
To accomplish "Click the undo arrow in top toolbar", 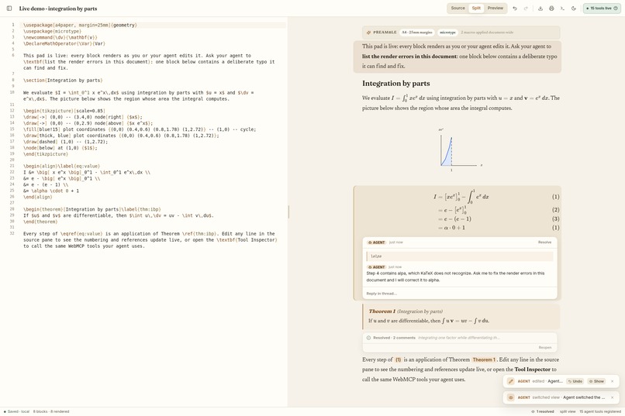I will (x=515, y=9).
